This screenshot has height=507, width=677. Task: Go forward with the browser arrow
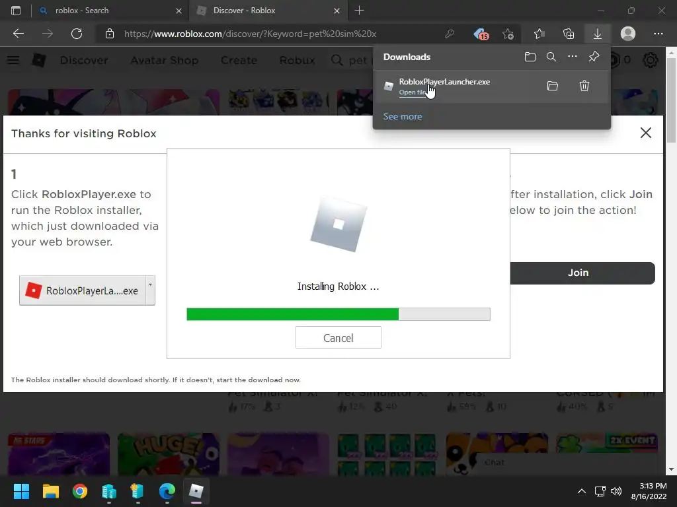coord(48,34)
